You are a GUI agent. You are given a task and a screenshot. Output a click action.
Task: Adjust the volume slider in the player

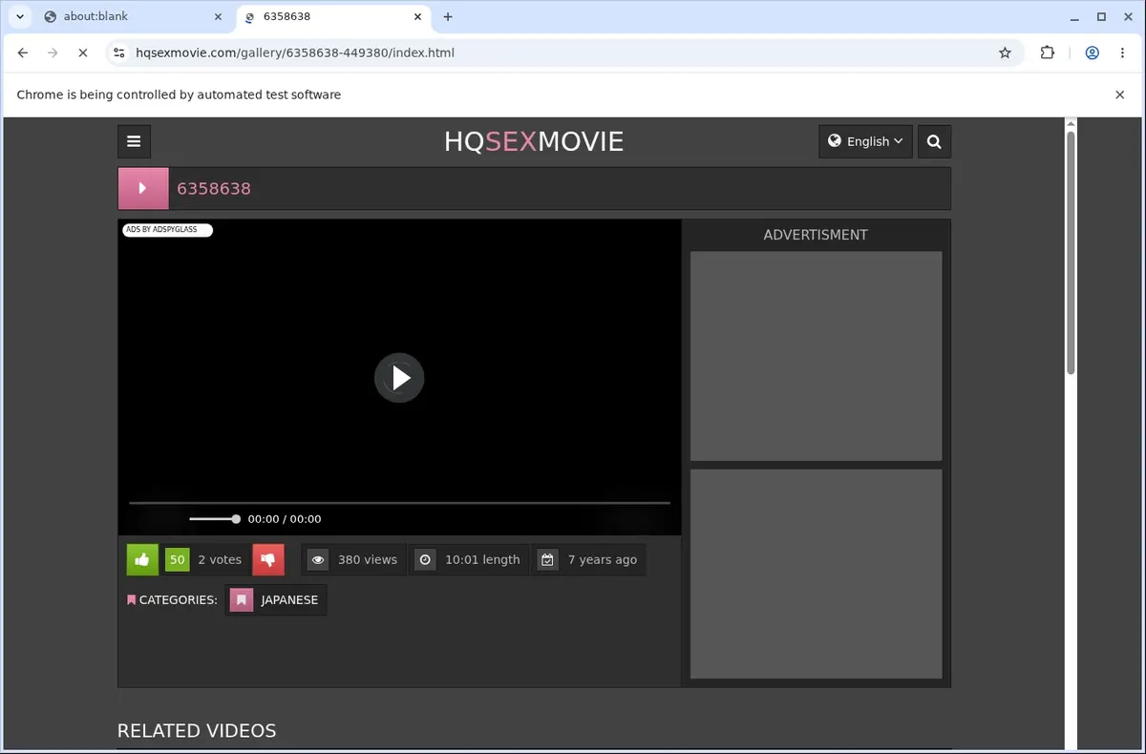[215, 519]
